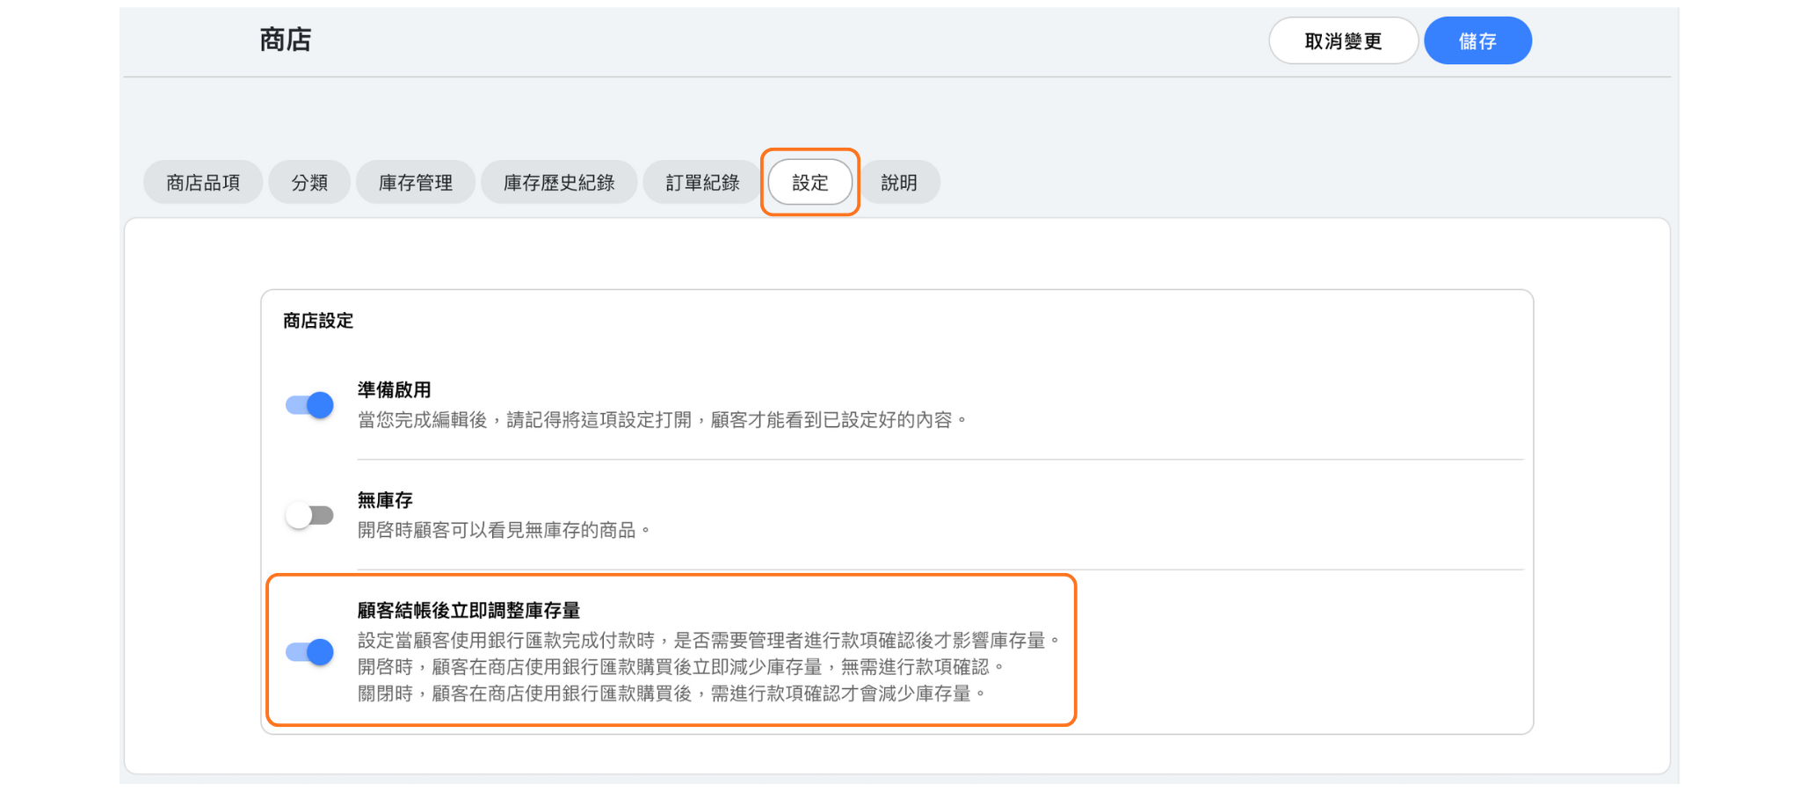Go to the 庫存管理 tab
This screenshot has height=791, width=1800.
point(416,183)
